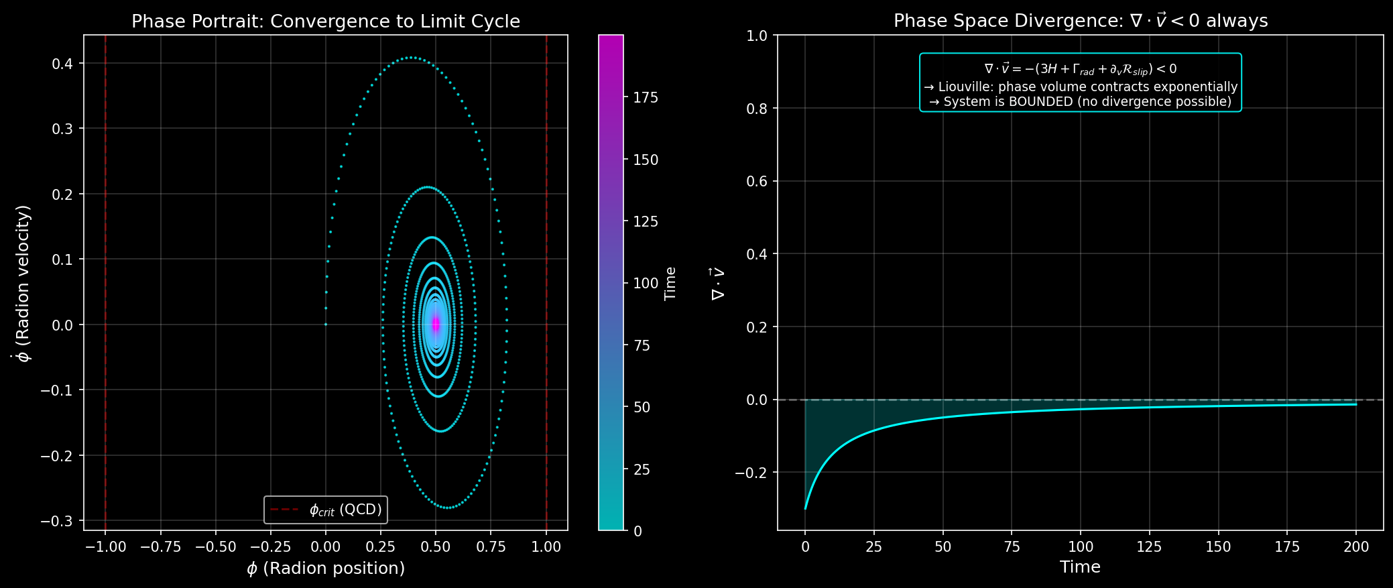
Task: Click the magenta top of the colorbar
Action: 611,42
